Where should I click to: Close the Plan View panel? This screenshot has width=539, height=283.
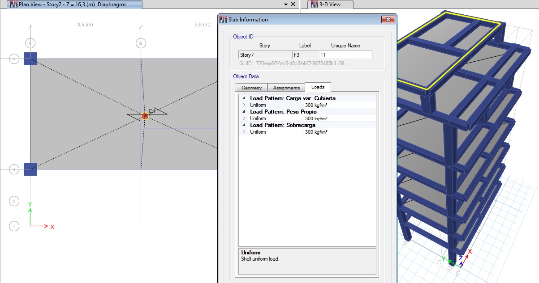293,4
